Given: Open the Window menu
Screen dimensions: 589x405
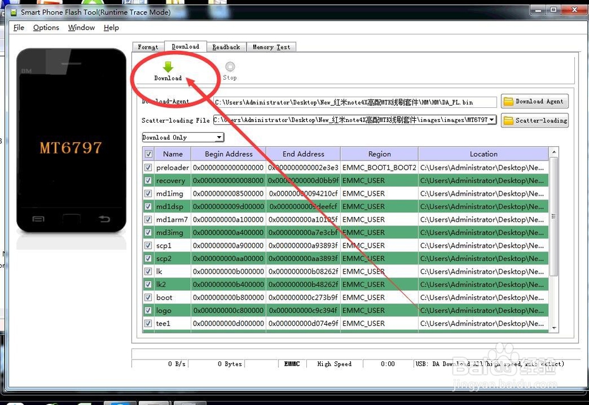Looking at the screenshot, I should click(x=81, y=28).
